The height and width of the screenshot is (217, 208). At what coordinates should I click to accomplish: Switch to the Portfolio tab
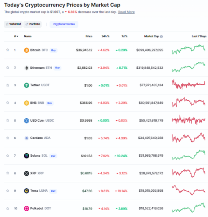pos(32,24)
